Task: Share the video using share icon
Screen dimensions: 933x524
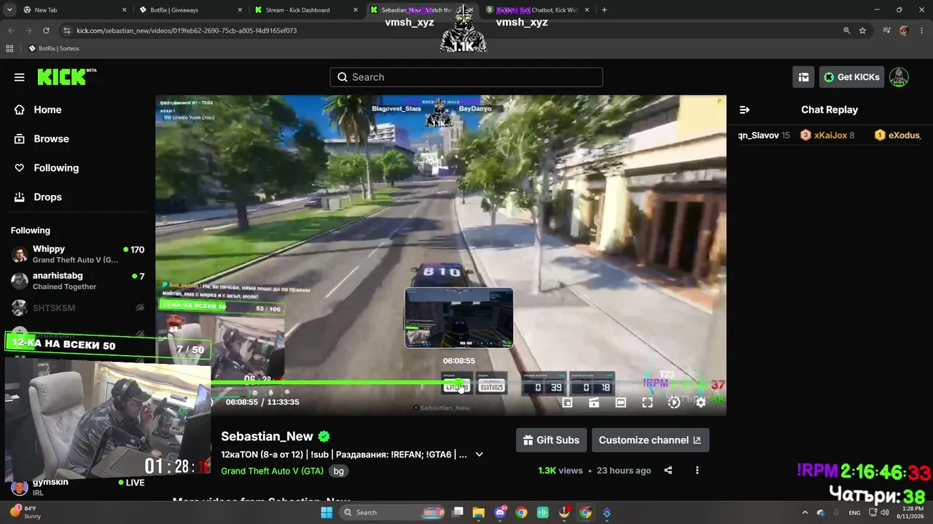Action: 668,471
